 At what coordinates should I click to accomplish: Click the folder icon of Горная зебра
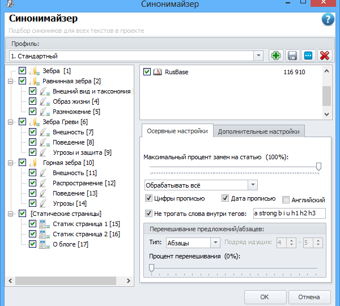click(35, 163)
